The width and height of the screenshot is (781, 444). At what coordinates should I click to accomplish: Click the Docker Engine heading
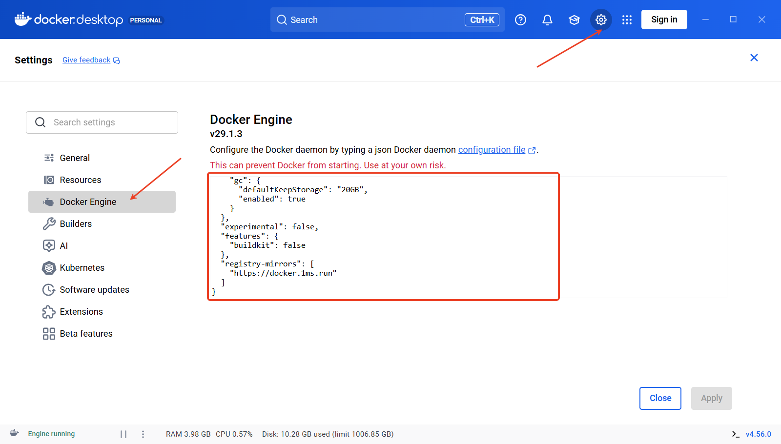pos(251,120)
